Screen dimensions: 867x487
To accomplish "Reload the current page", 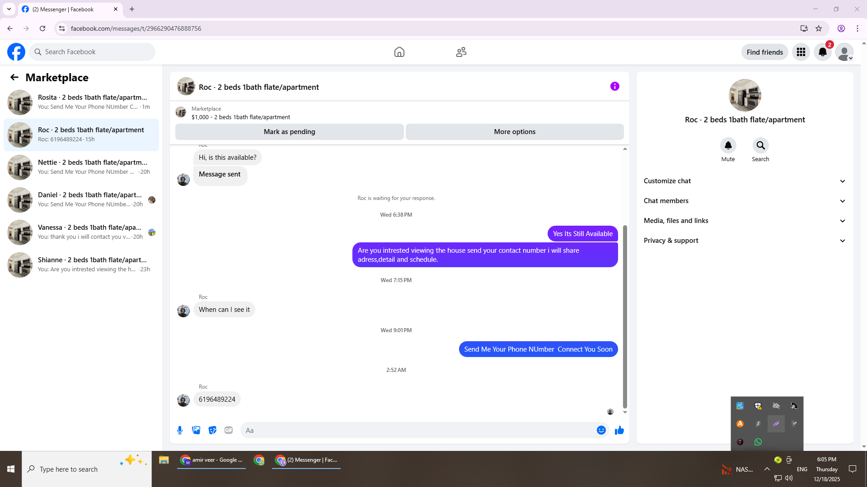I will pyautogui.click(x=42, y=28).
